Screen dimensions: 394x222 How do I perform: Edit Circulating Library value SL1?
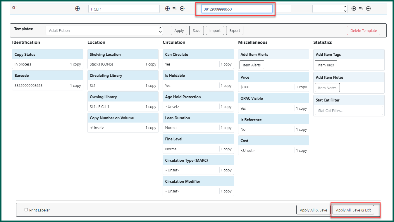tap(123, 85)
